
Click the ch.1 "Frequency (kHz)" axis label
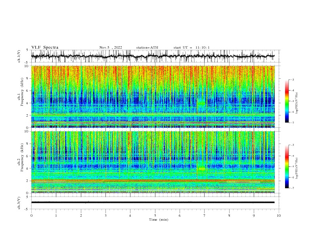pyautogui.click(x=22, y=92)
